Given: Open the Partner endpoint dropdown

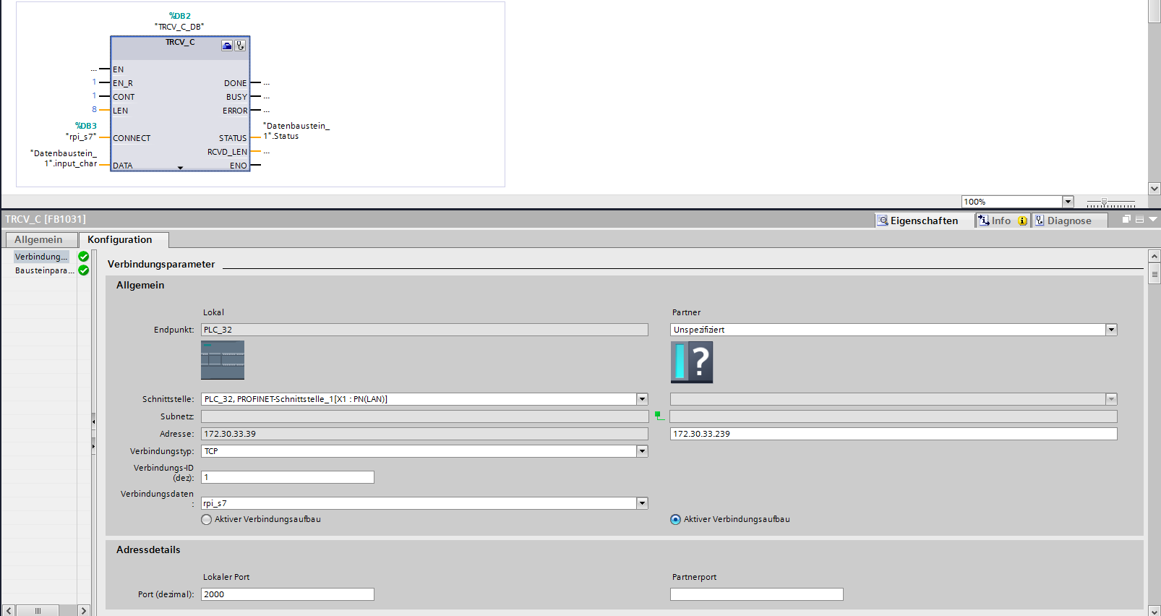Looking at the screenshot, I should pos(1111,330).
